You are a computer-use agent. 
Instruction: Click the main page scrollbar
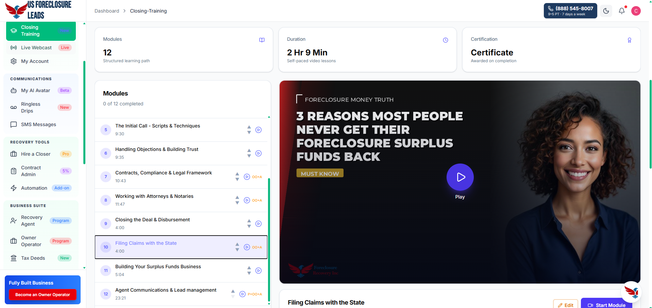(x=650, y=124)
